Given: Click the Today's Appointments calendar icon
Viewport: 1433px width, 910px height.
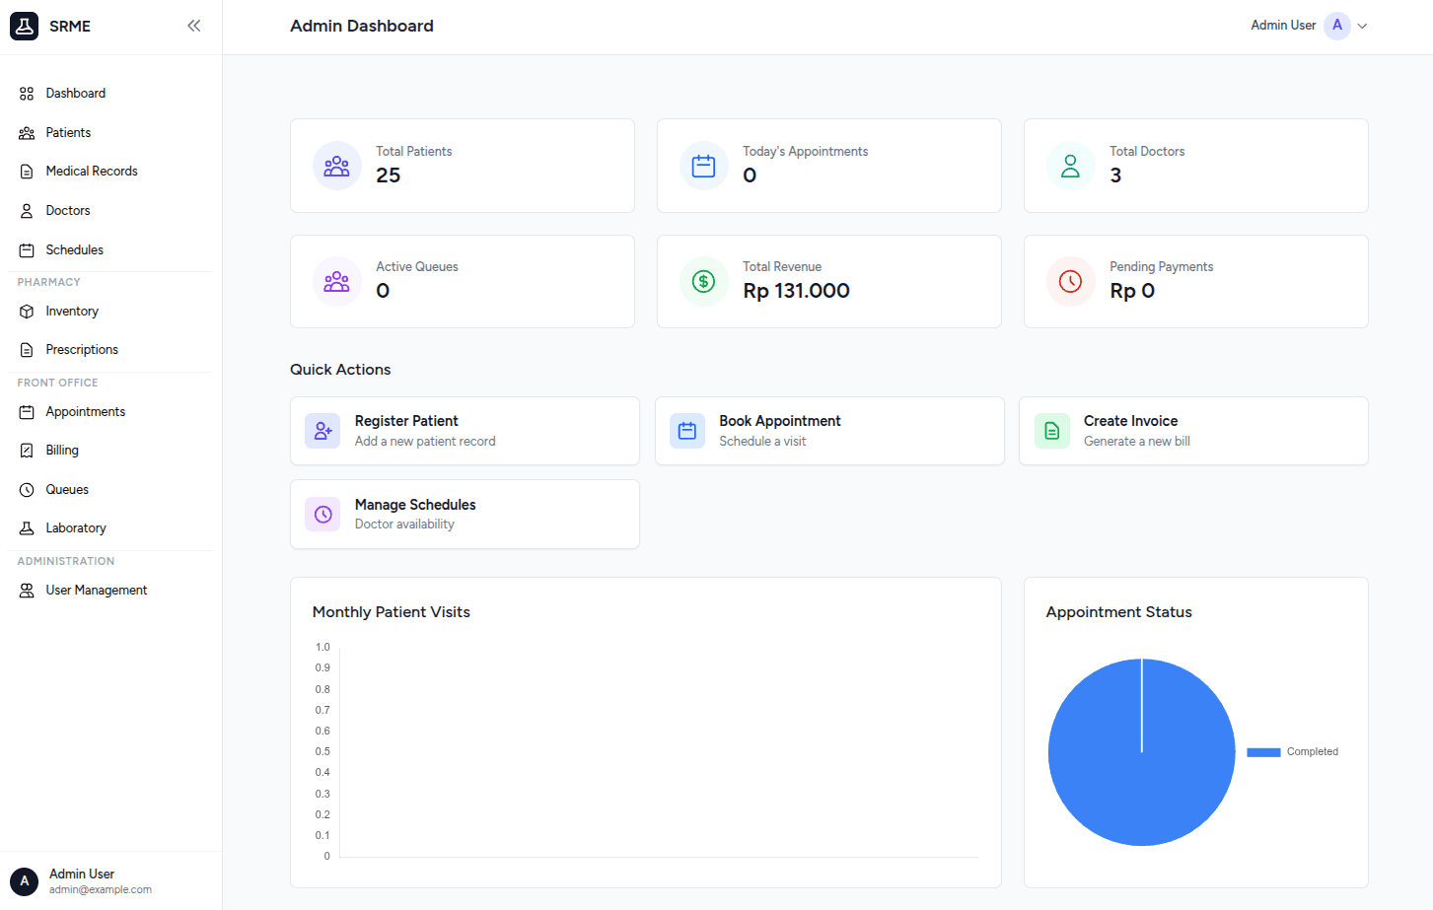Looking at the screenshot, I should 703,166.
